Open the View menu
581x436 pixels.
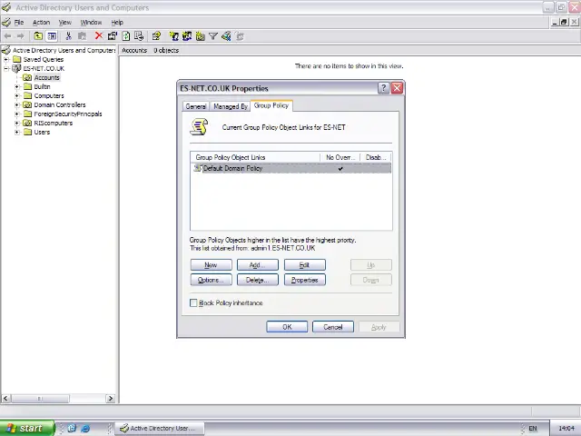pyautogui.click(x=64, y=22)
